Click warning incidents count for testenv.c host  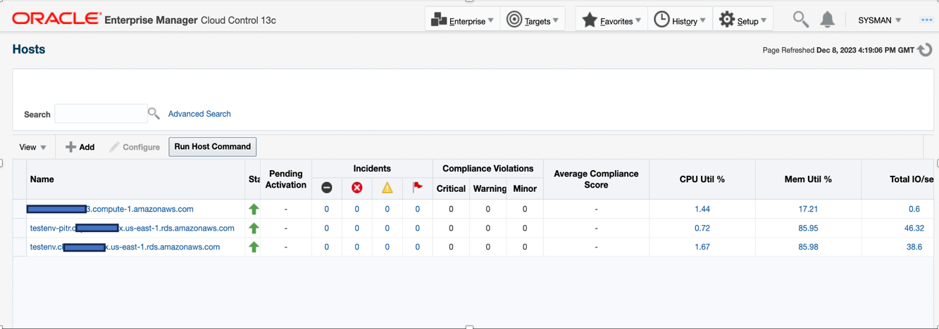coord(387,247)
